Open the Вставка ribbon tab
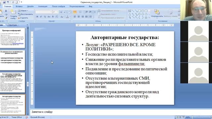Screen dimensions: 212x119 19,6
